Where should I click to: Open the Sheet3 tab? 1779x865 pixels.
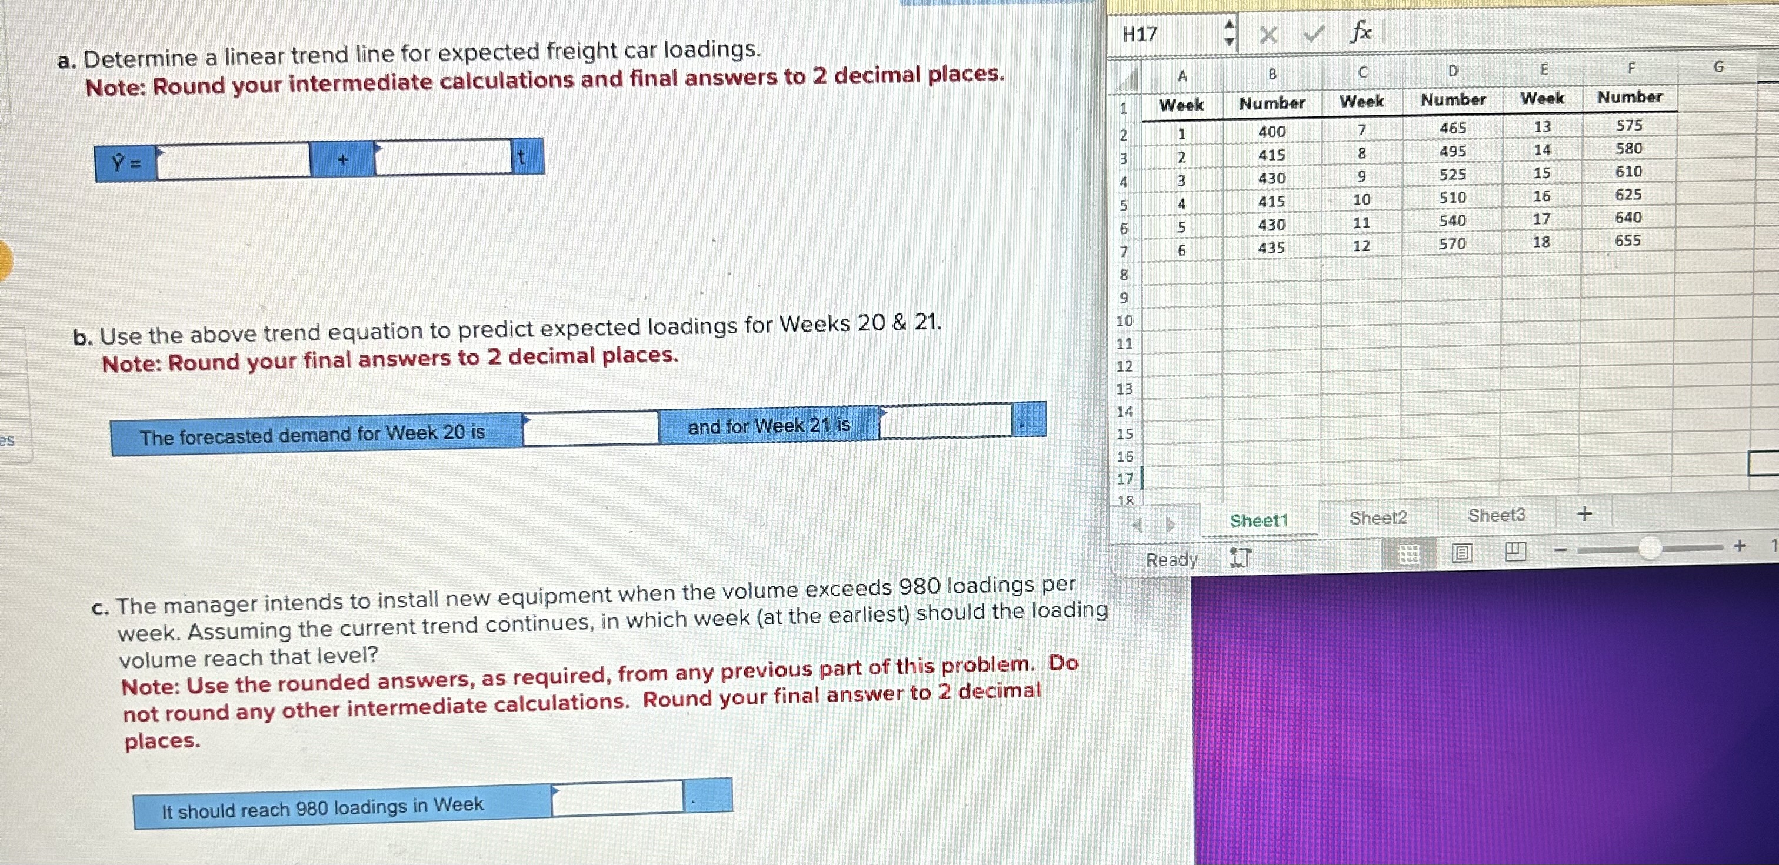(x=1496, y=516)
